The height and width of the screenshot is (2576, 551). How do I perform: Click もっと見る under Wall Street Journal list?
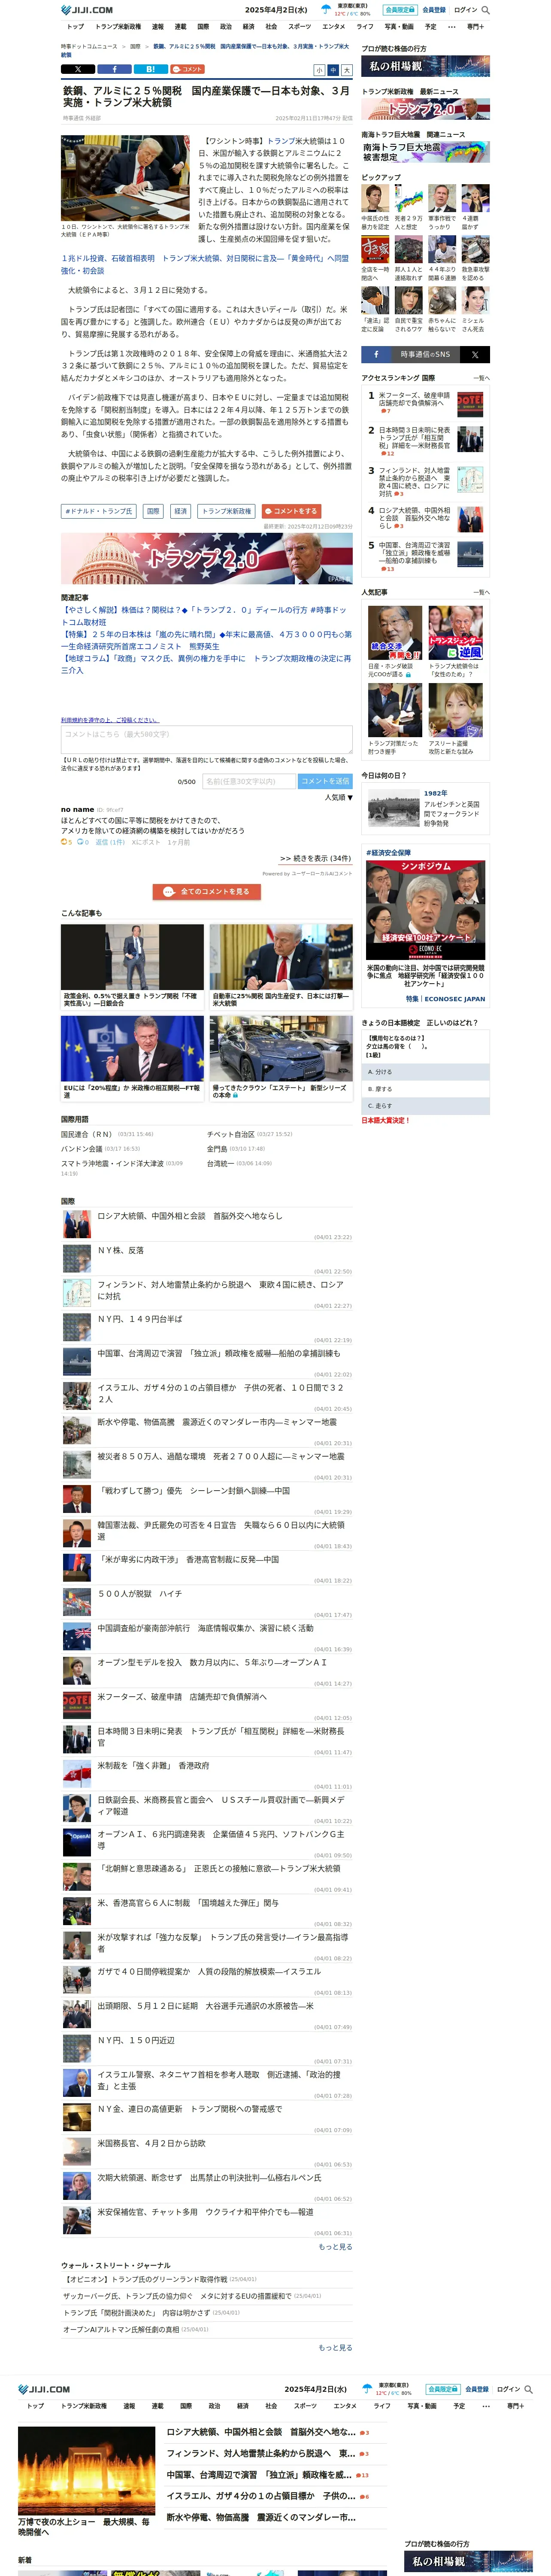click(335, 2347)
